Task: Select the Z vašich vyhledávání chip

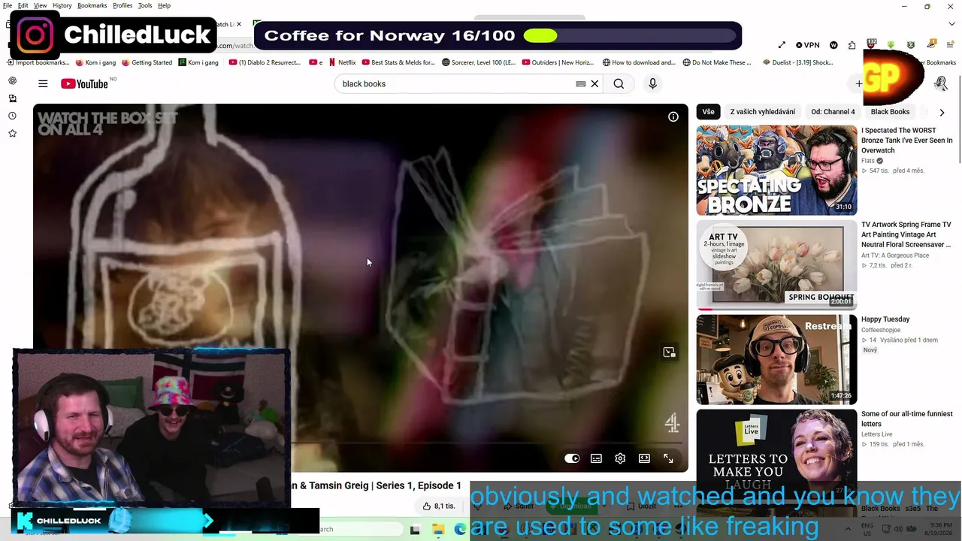Action: tap(763, 112)
